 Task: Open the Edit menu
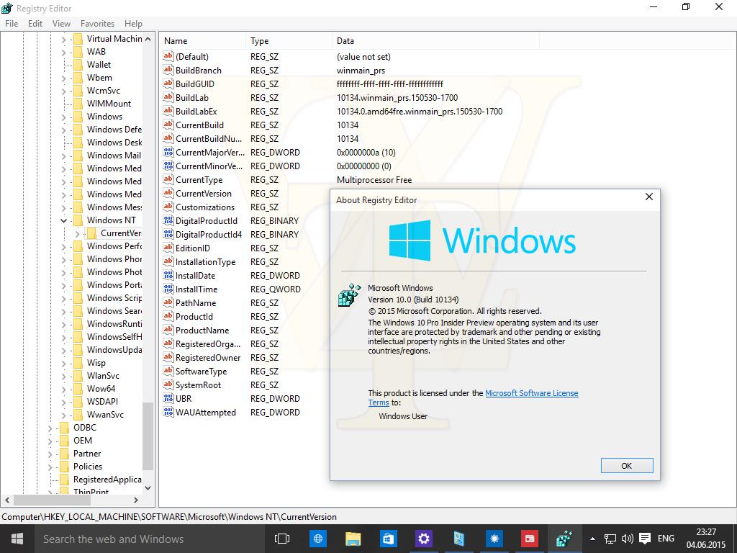[x=35, y=24]
